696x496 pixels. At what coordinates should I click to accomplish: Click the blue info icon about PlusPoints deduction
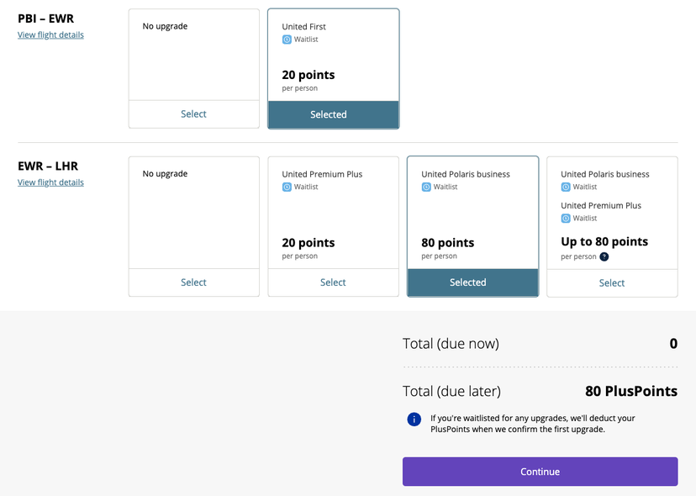click(x=414, y=419)
